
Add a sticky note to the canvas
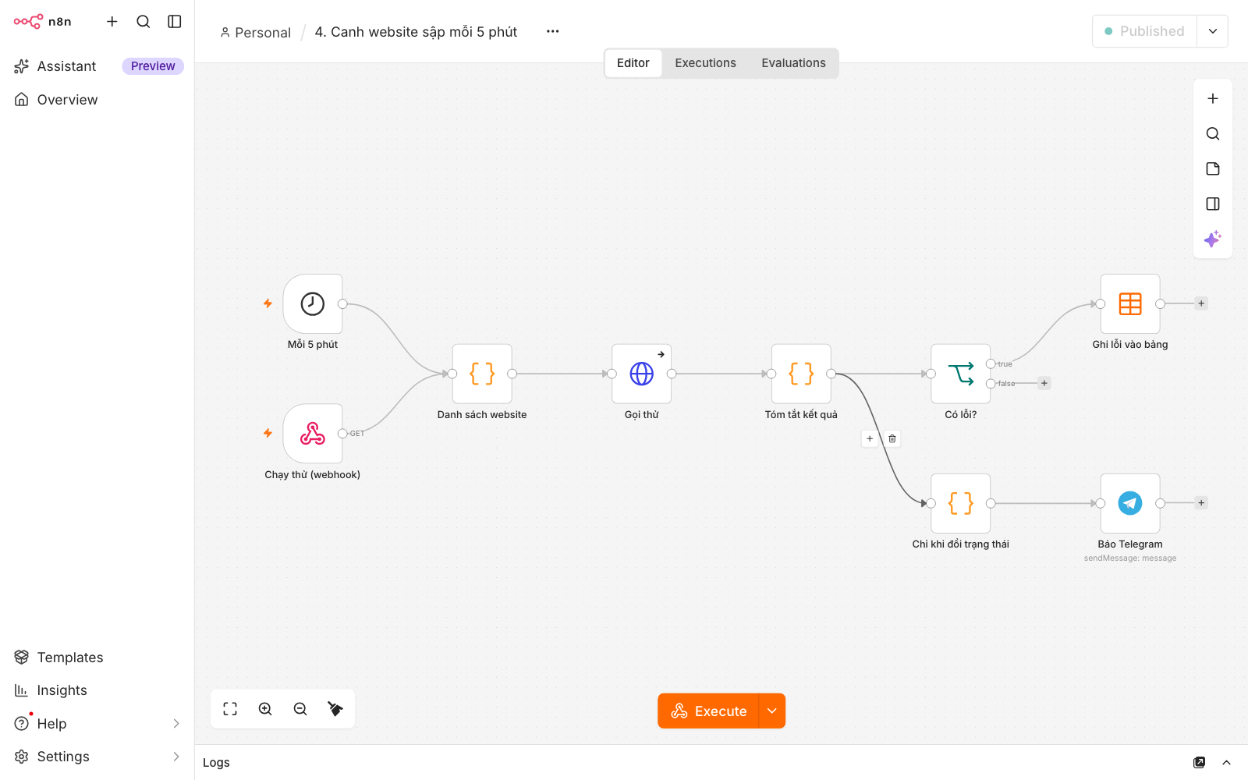pyautogui.click(x=1213, y=168)
